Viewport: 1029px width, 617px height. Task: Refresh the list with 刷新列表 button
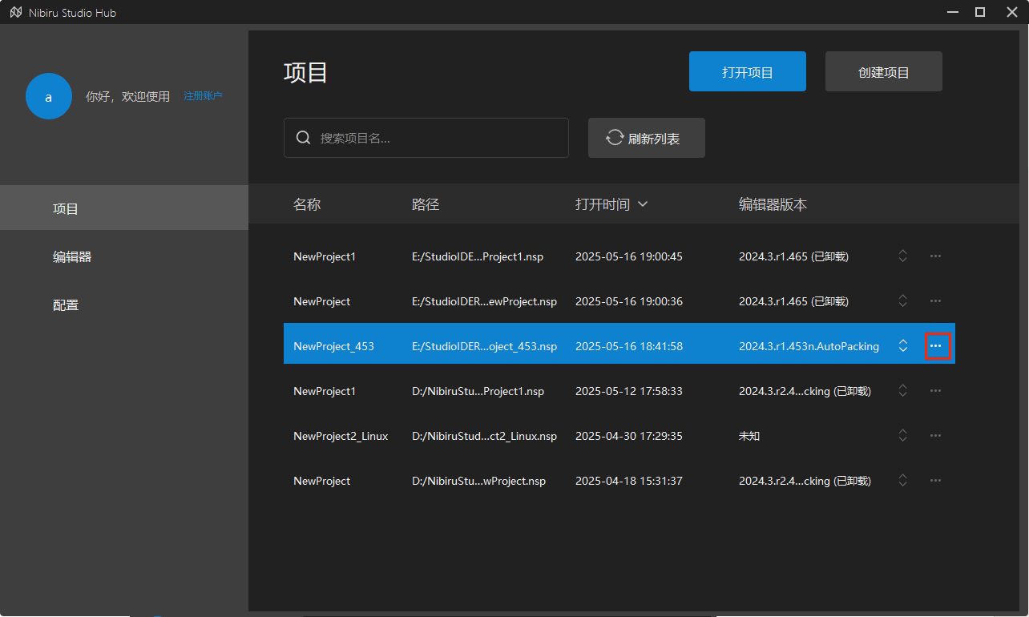(646, 139)
